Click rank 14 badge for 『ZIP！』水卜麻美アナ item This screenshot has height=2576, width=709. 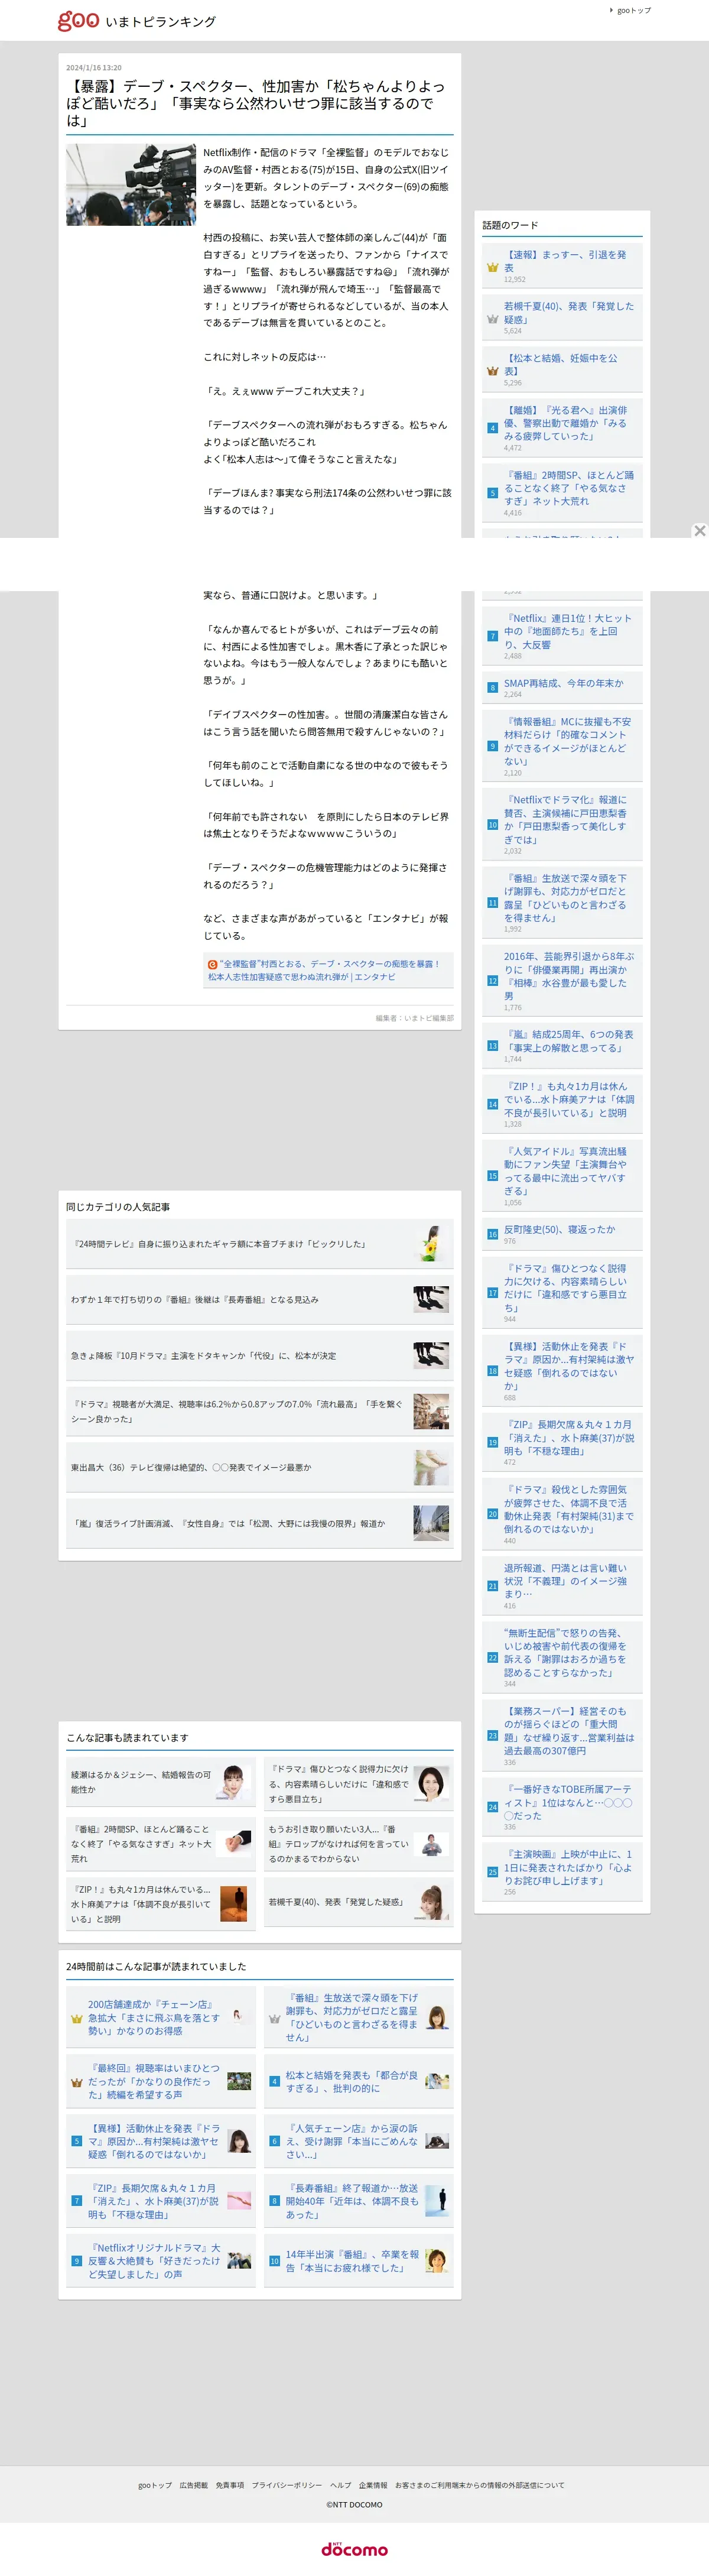[x=492, y=1105]
